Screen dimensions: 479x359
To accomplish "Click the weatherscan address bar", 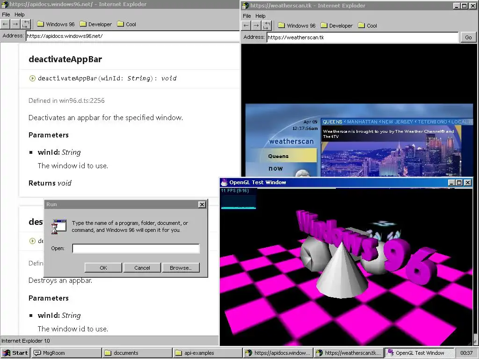I will tap(363, 37).
